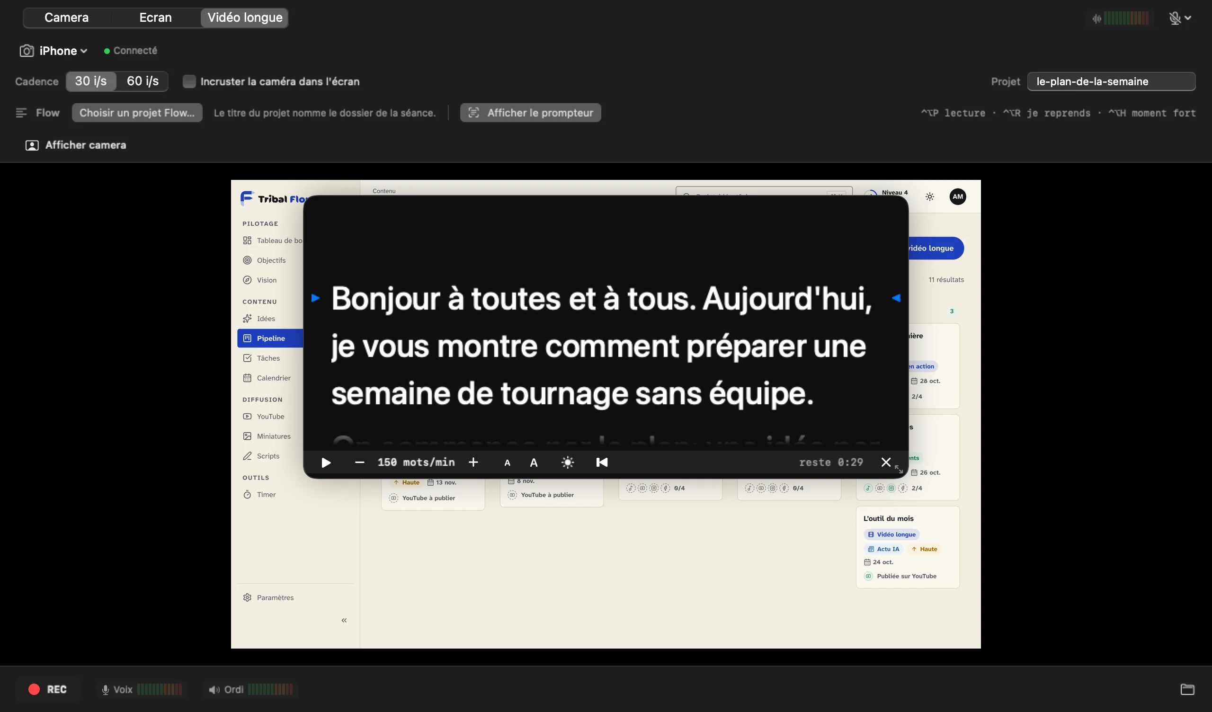Click the Haute priority tag near 13 nov.
Screen dimensions: 1212x712
point(406,482)
